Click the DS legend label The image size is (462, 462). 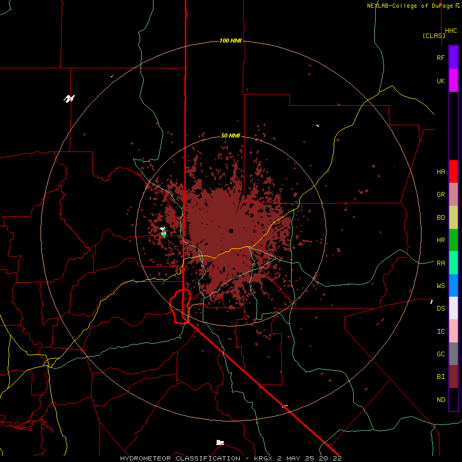440,309
